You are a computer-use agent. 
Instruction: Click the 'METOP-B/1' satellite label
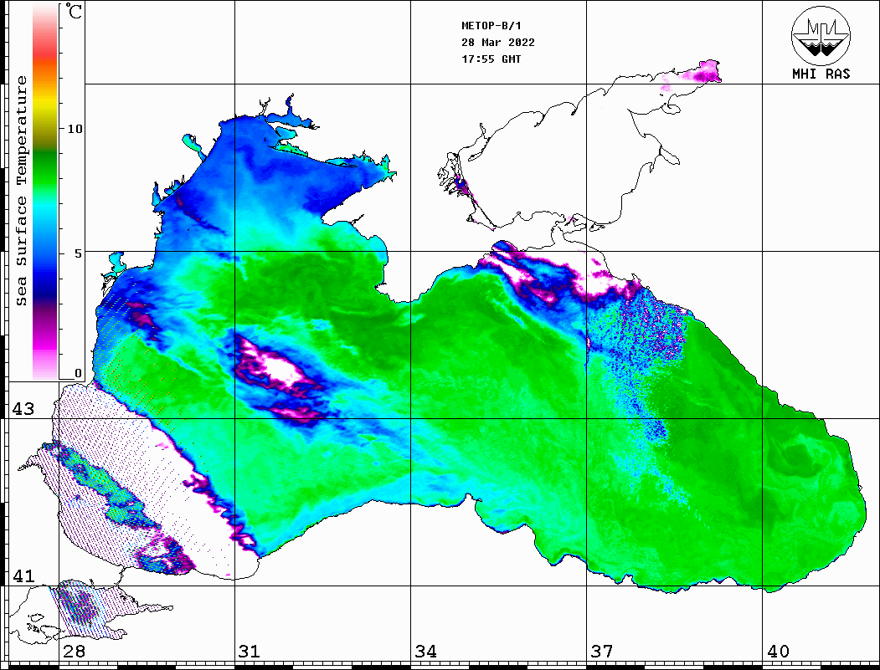tap(491, 26)
